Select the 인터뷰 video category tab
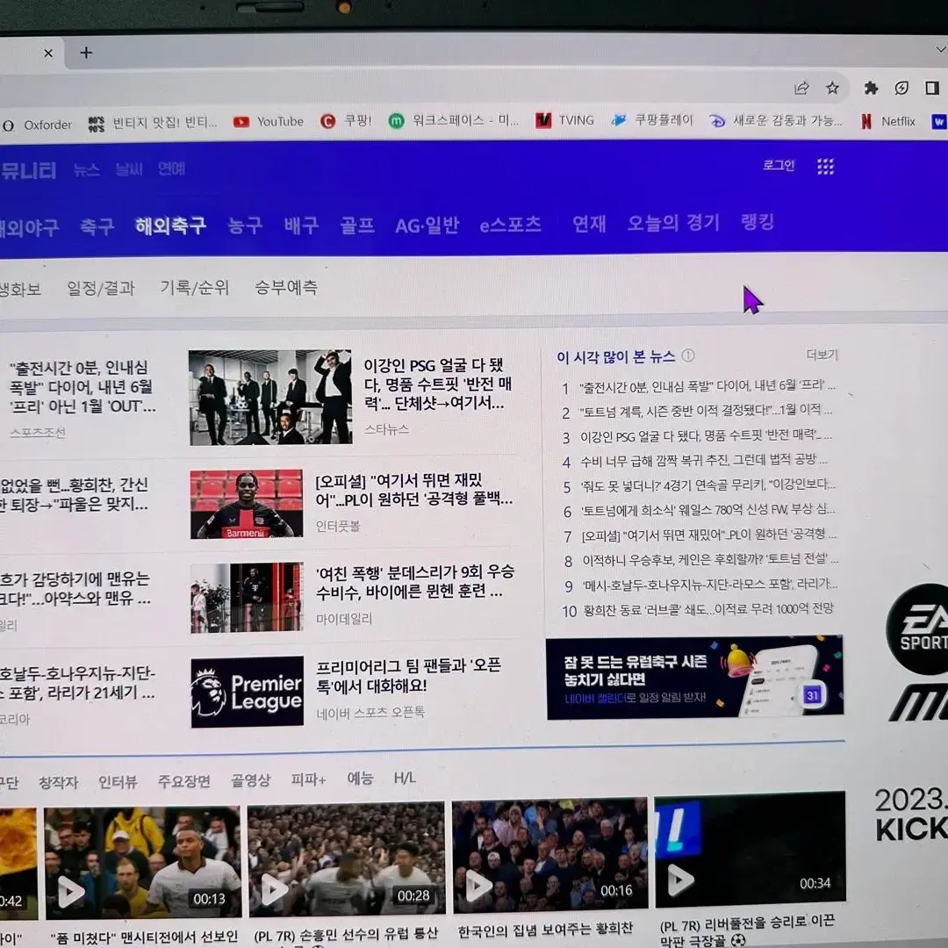The image size is (948, 948). [x=118, y=782]
